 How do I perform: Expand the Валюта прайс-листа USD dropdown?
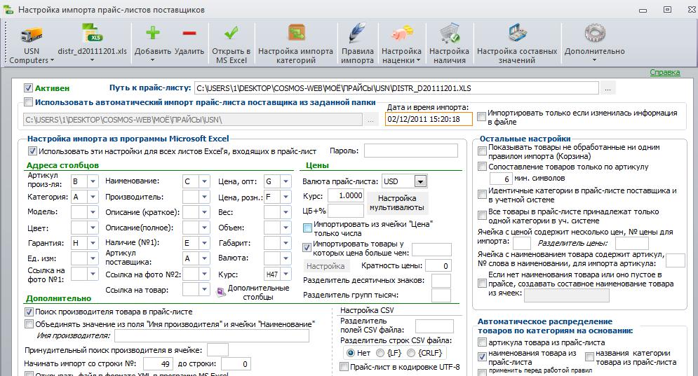point(420,181)
